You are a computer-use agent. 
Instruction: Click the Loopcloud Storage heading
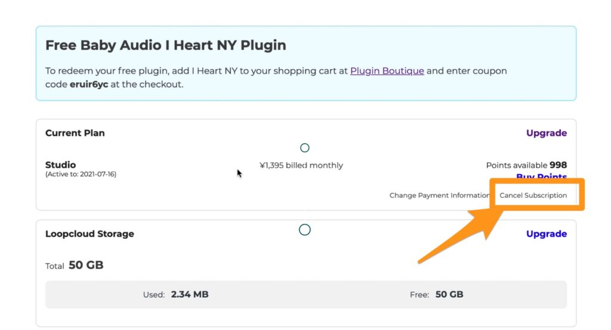point(90,234)
